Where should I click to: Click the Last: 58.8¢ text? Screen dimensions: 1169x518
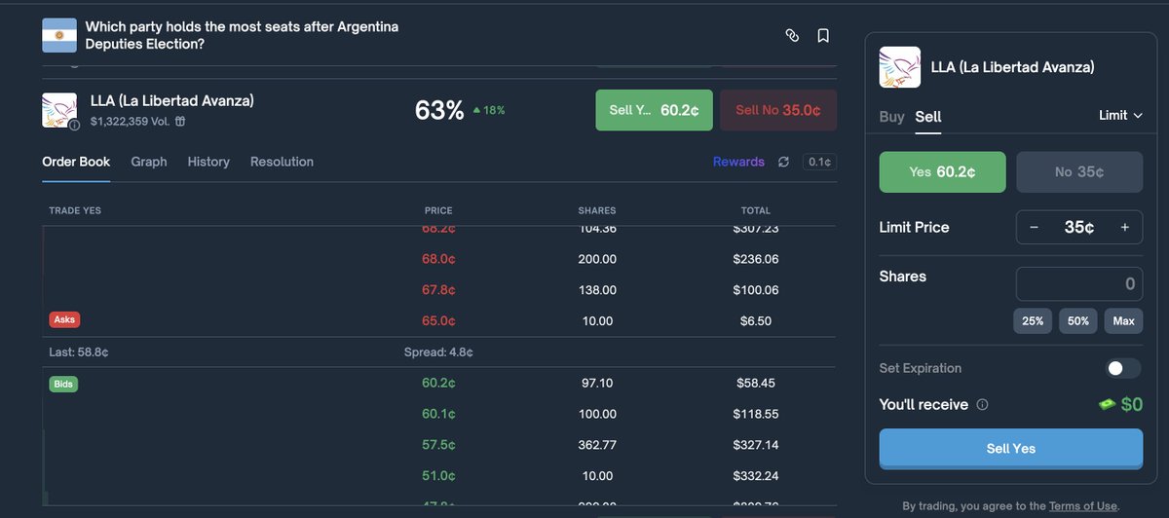(79, 351)
